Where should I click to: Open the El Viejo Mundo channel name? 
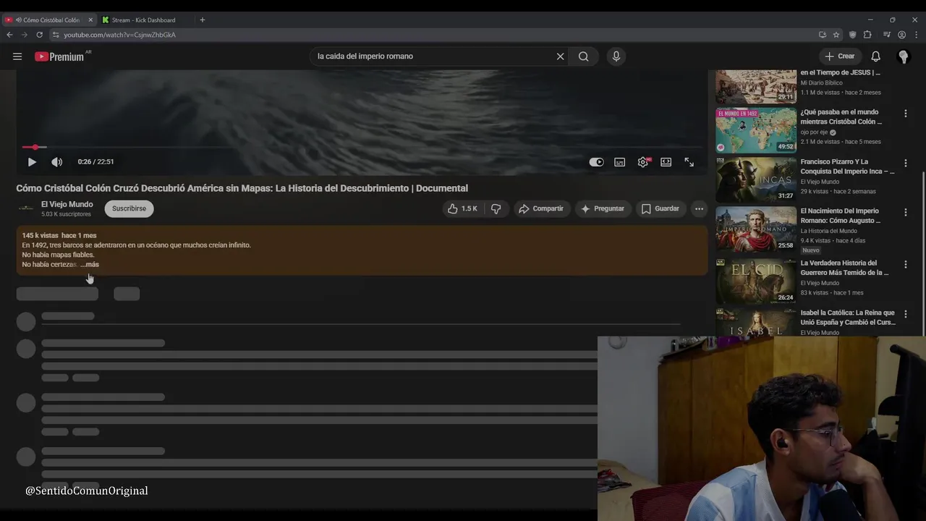click(x=67, y=205)
